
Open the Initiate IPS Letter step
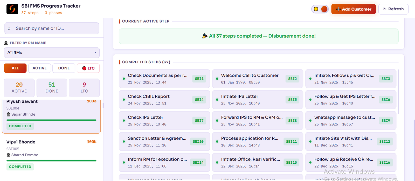pyautogui.click(x=258, y=100)
